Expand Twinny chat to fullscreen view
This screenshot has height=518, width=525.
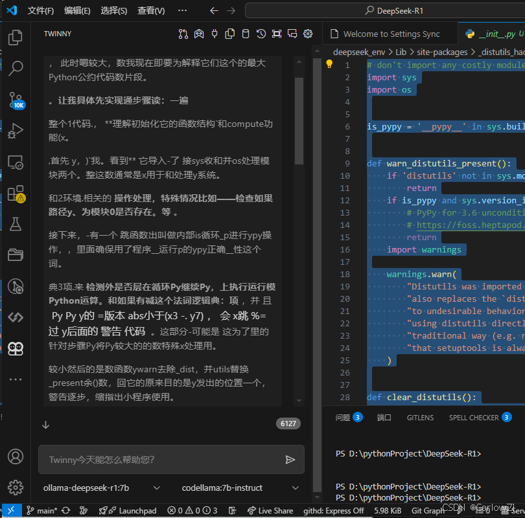coord(277,33)
